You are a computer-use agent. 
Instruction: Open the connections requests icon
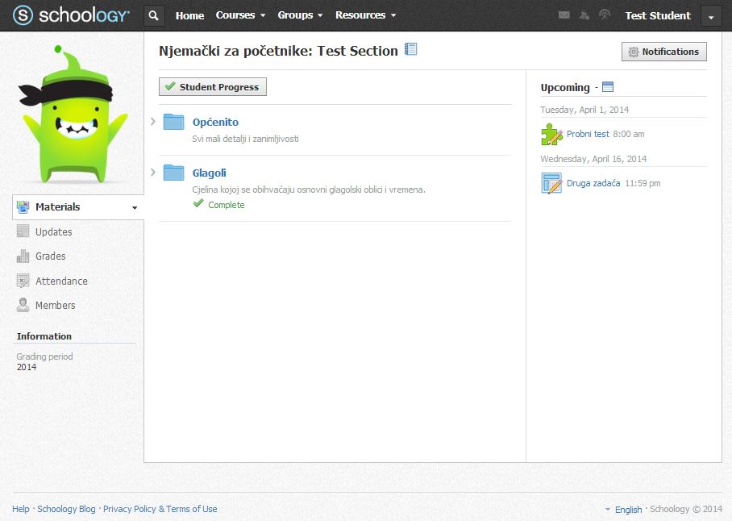click(584, 15)
